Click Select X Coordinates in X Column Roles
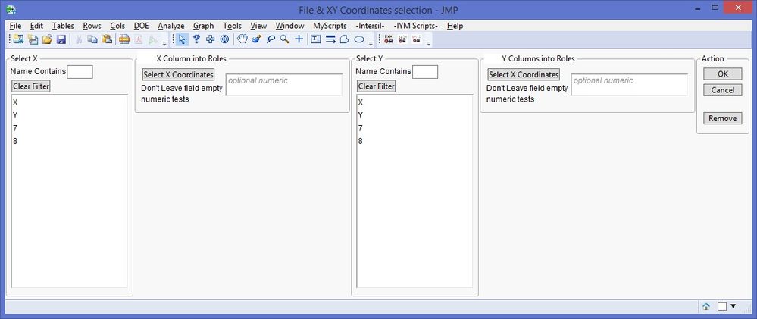This screenshot has width=757, height=319. click(x=178, y=75)
